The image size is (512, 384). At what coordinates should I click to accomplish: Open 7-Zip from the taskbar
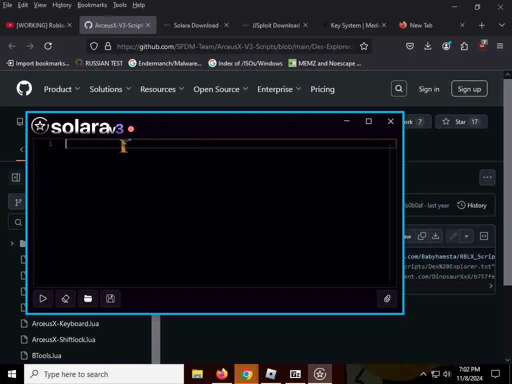pyautogui.click(x=295, y=374)
